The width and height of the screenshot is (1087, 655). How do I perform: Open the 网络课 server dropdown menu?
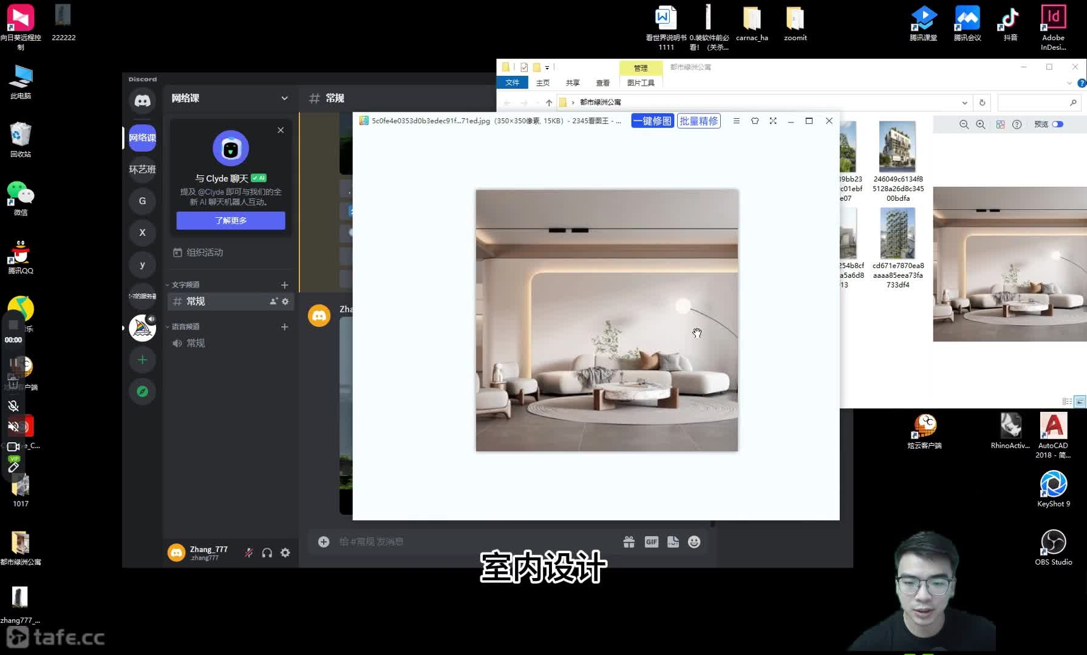(284, 98)
